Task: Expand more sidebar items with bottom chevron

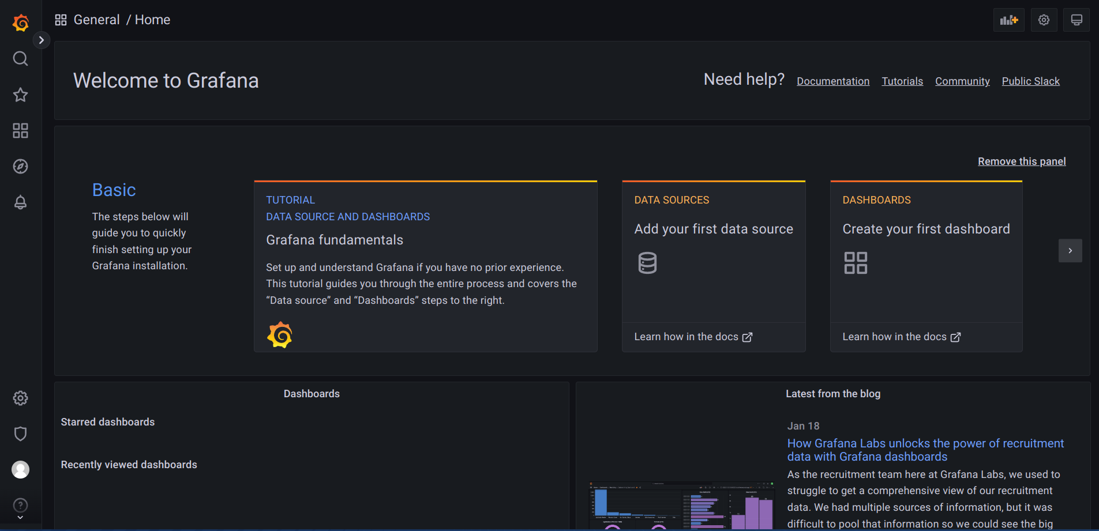Action: pyautogui.click(x=20, y=518)
